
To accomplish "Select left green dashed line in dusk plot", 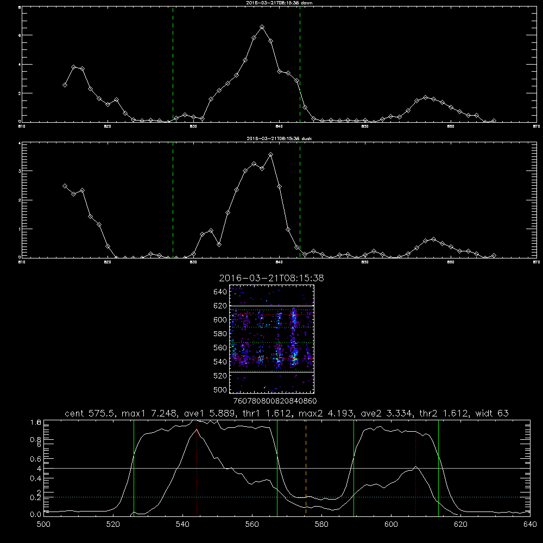I will click(173, 200).
